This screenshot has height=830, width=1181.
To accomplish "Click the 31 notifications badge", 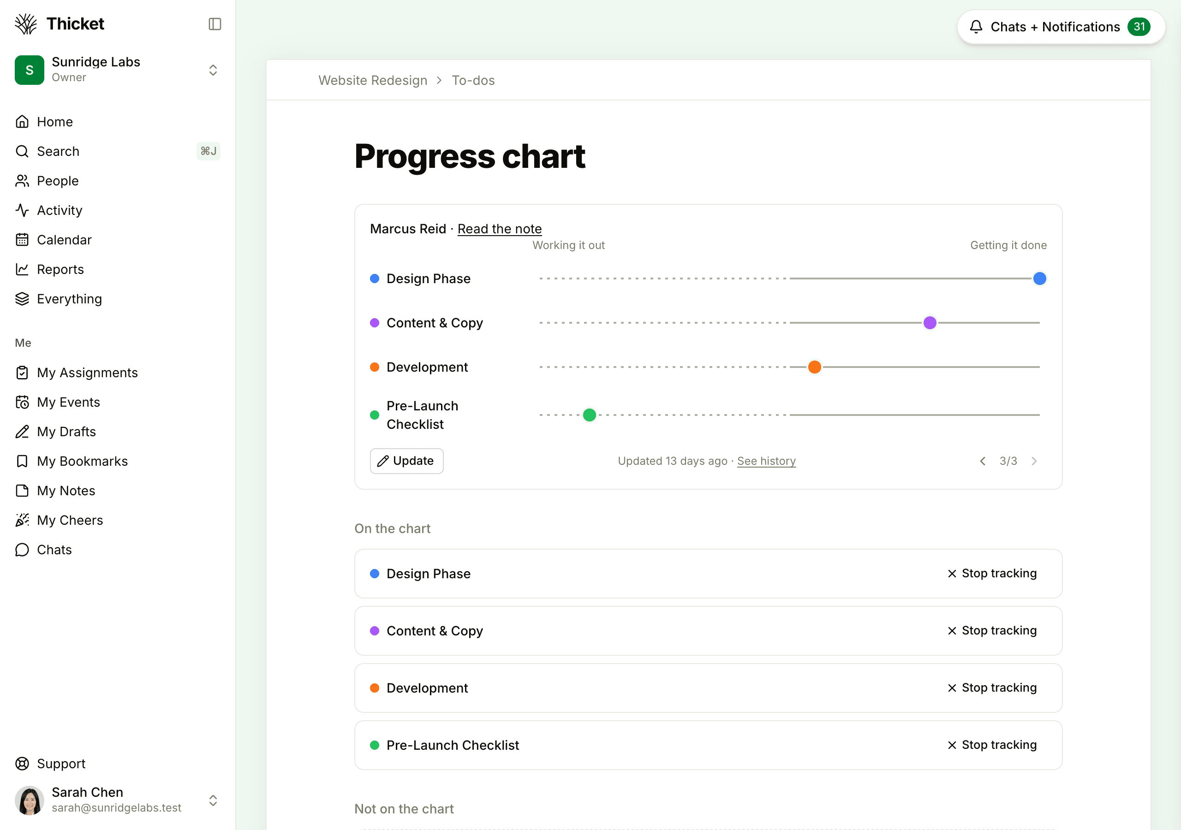I will pos(1139,27).
